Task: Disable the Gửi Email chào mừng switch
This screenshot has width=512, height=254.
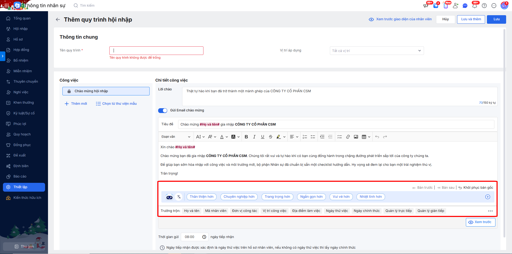Action: click(163, 111)
